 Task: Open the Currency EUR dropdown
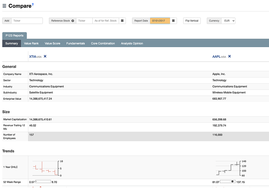228,21
